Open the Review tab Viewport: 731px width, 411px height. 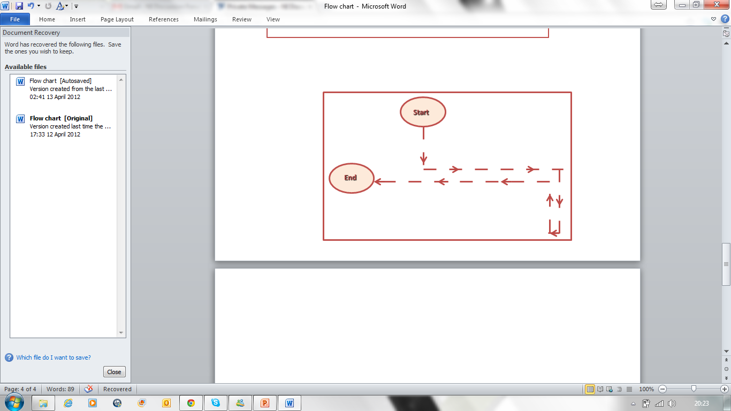[x=242, y=19]
